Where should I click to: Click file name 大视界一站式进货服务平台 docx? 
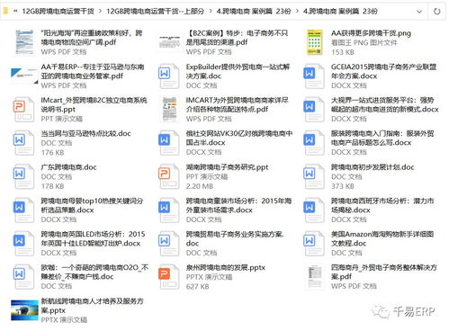point(385,104)
